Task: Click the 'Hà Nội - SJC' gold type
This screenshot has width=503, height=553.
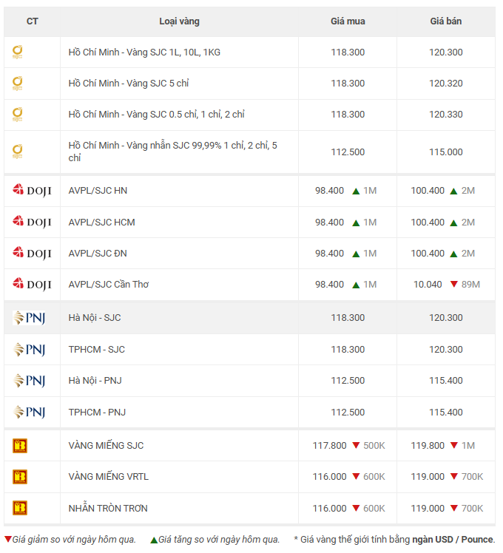Action: click(x=95, y=318)
